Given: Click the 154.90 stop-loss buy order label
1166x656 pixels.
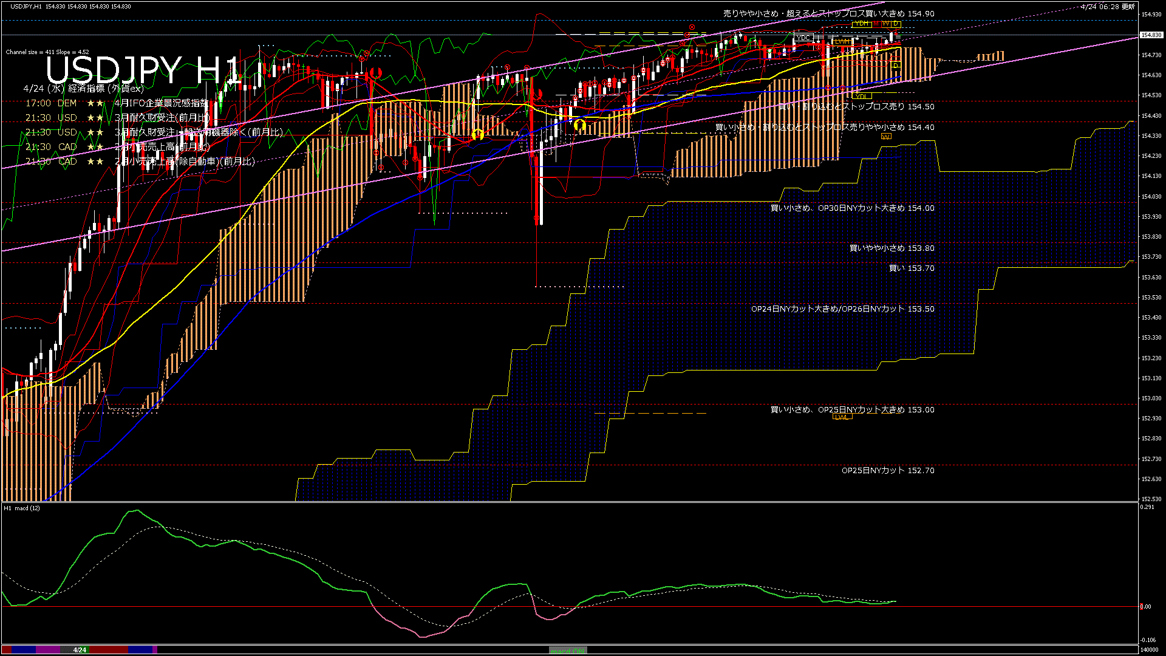Looking at the screenshot, I should point(828,13).
